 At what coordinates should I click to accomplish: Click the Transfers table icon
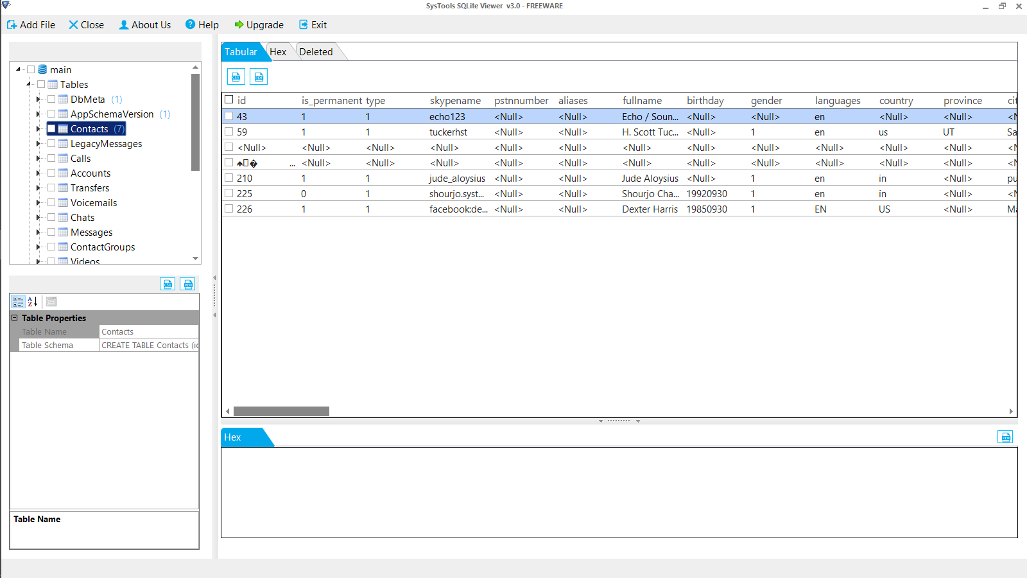pyautogui.click(x=63, y=188)
